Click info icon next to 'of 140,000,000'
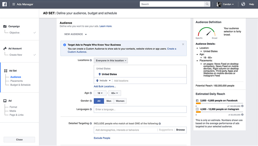Viewport: 258px width, 146px height. (242, 106)
